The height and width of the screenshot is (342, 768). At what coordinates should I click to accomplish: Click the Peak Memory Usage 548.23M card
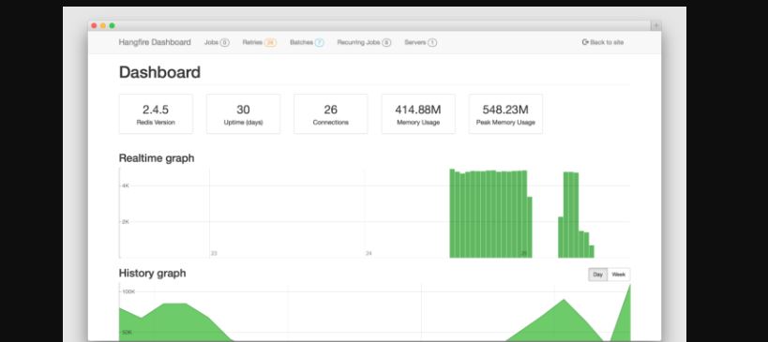click(505, 114)
